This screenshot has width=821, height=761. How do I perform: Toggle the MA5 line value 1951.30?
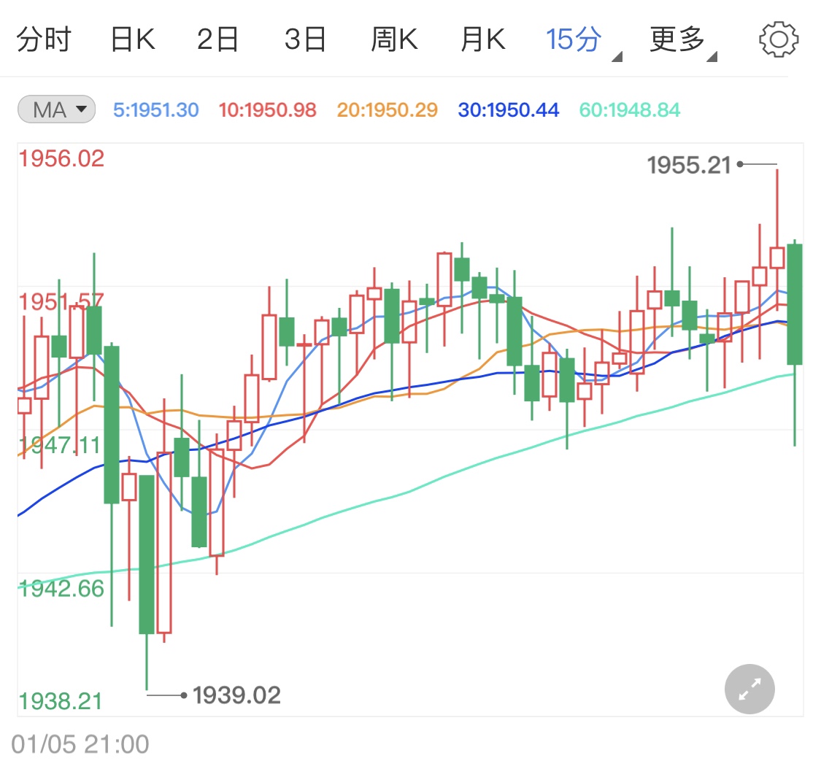[x=155, y=108]
